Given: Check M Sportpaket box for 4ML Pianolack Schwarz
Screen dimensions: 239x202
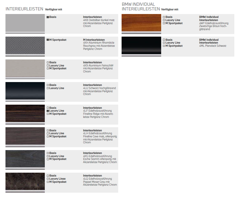Looking at the screenshot, I should click(164, 46).
